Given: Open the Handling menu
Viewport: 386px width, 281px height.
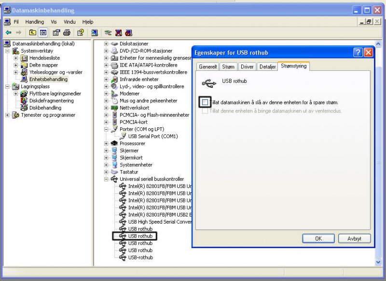Looking at the screenshot, I should tap(34, 22).
